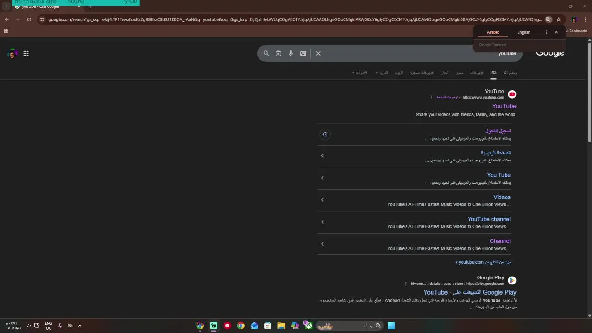Open Translate options three-dot menu
This screenshot has width=592, height=333.
coord(546,32)
